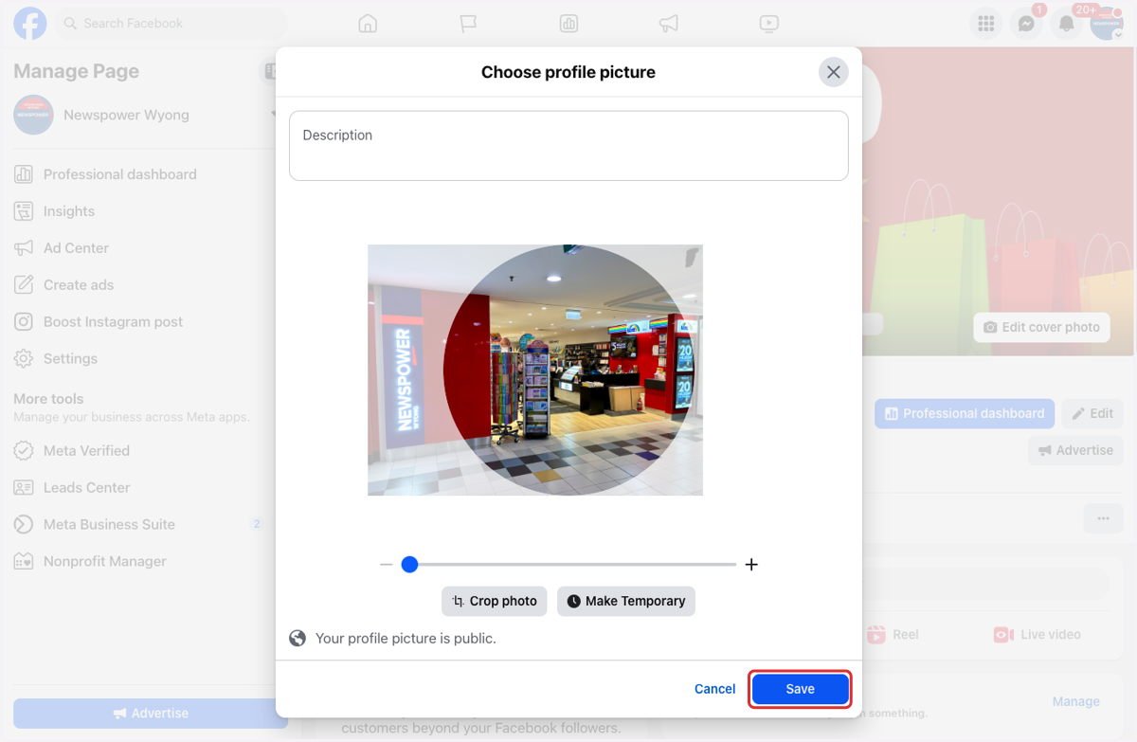Screen dimensions: 1137x742
Task: Click the Meta Business Suite icon
Action: coord(24,525)
